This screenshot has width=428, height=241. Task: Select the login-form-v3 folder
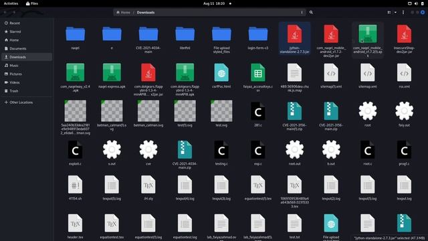(258, 37)
